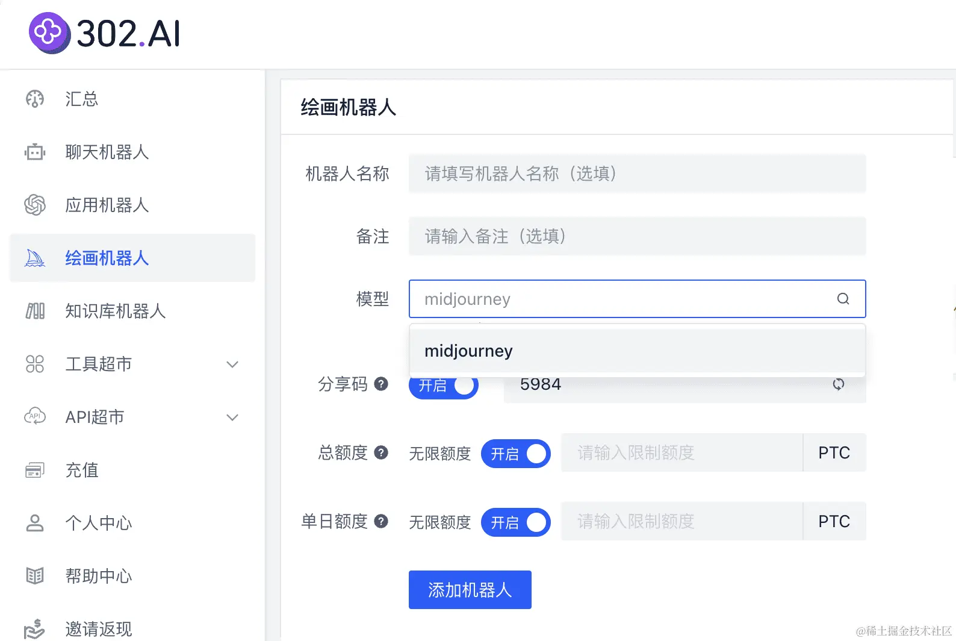Click the 聊天机器人 robot icon

(35, 152)
